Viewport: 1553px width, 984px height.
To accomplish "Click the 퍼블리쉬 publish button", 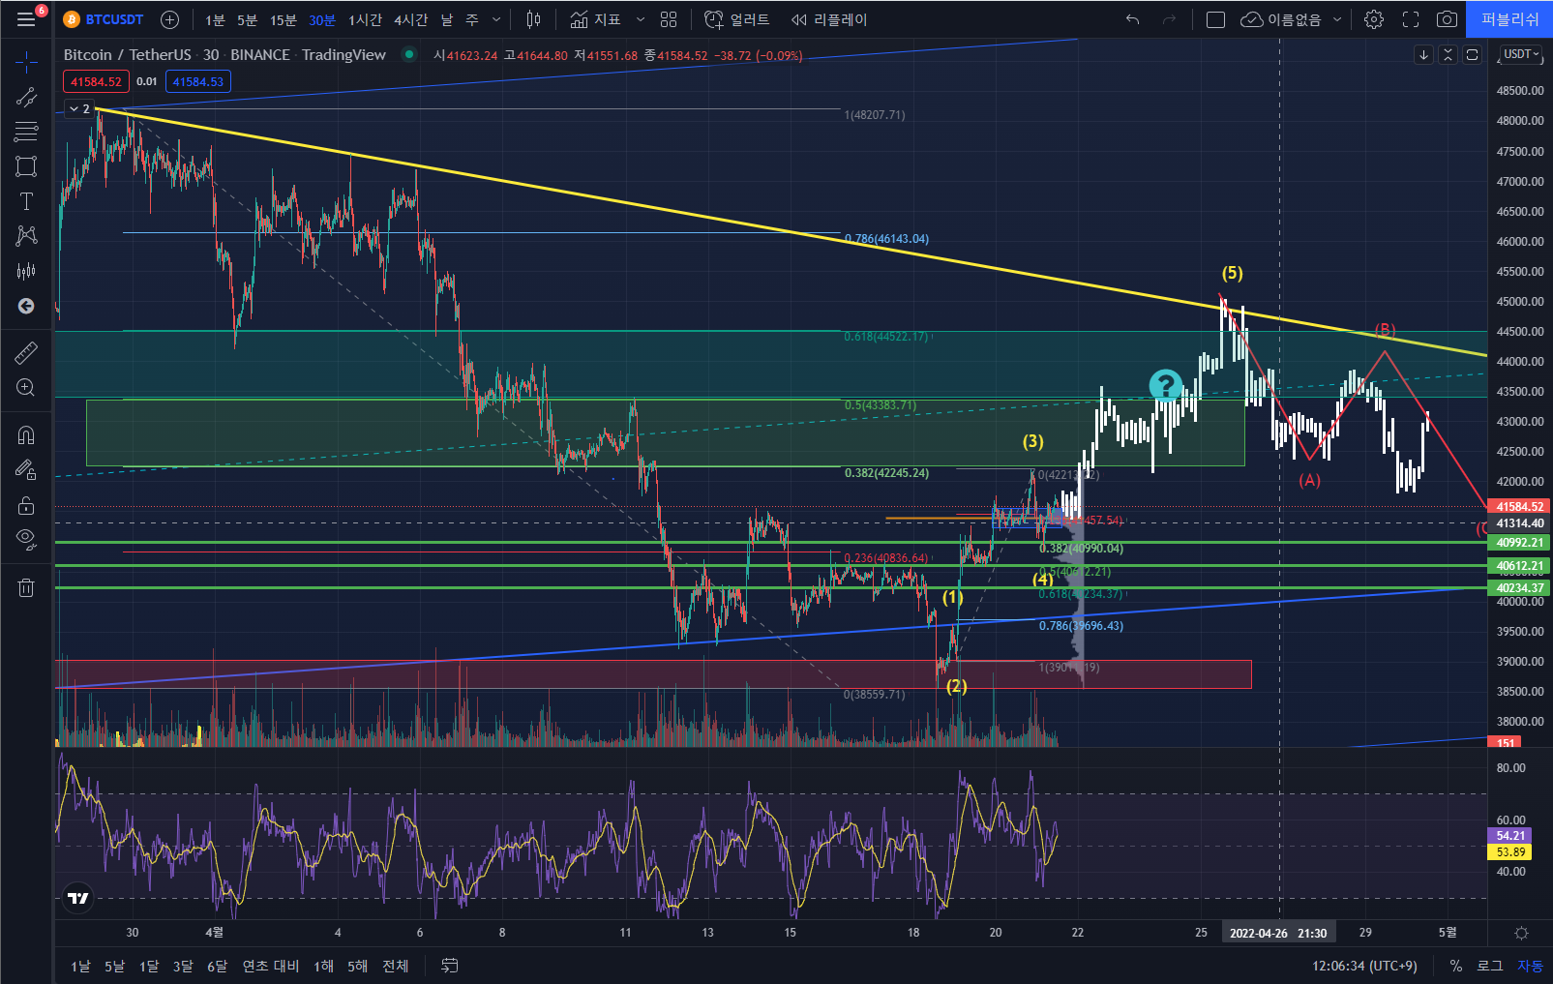I will (1509, 19).
